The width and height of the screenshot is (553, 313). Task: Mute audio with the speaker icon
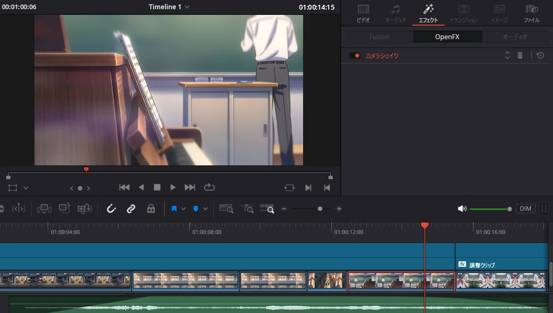[x=462, y=209]
